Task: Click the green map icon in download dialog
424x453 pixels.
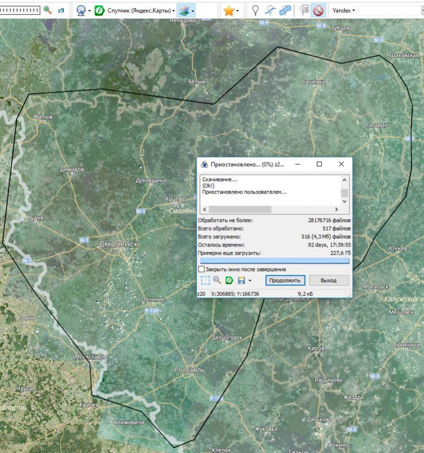Action: (229, 280)
